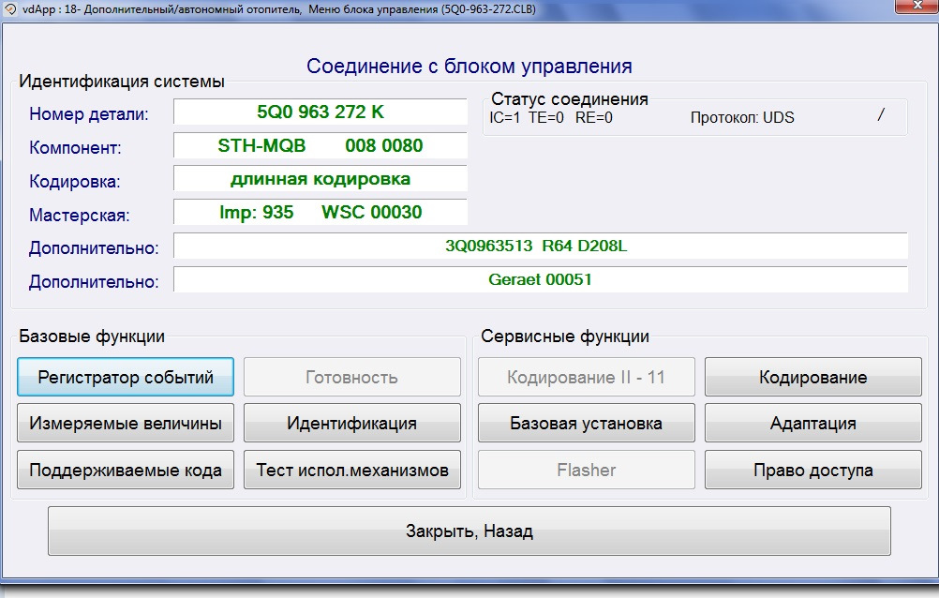Click the Сервисные функции group title
The image size is (939, 598).
(x=565, y=336)
